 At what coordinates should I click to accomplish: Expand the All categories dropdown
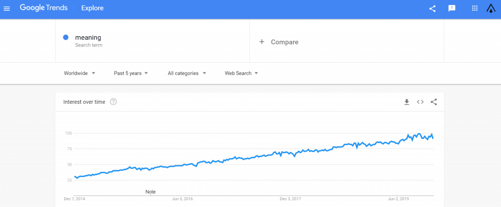(187, 73)
